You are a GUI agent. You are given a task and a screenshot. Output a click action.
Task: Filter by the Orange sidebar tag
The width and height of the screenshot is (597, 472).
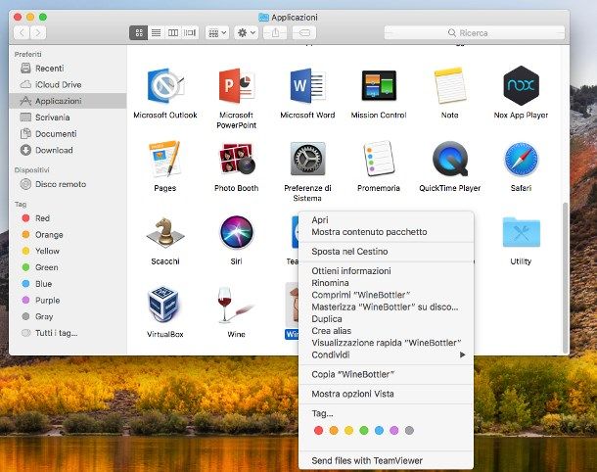click(68, 235)
